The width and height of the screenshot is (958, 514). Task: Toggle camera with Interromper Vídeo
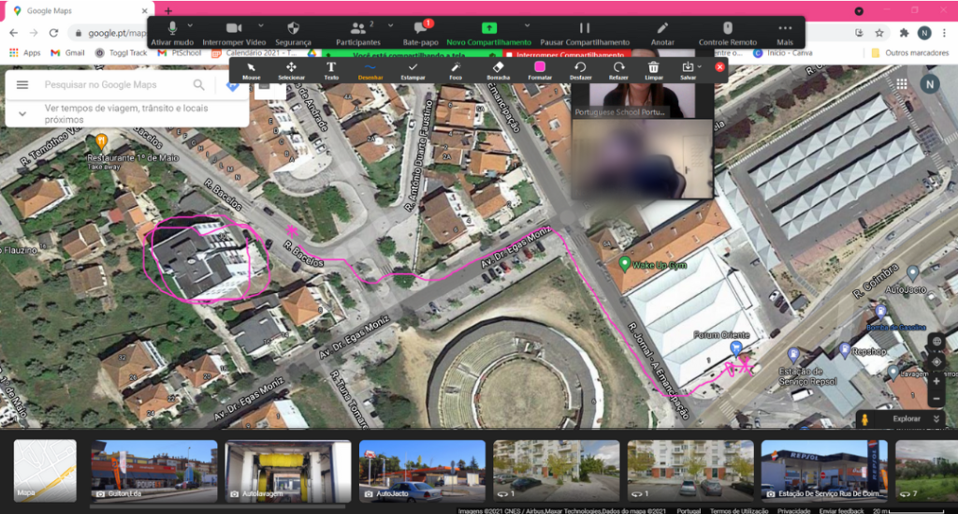coord(234,33)
